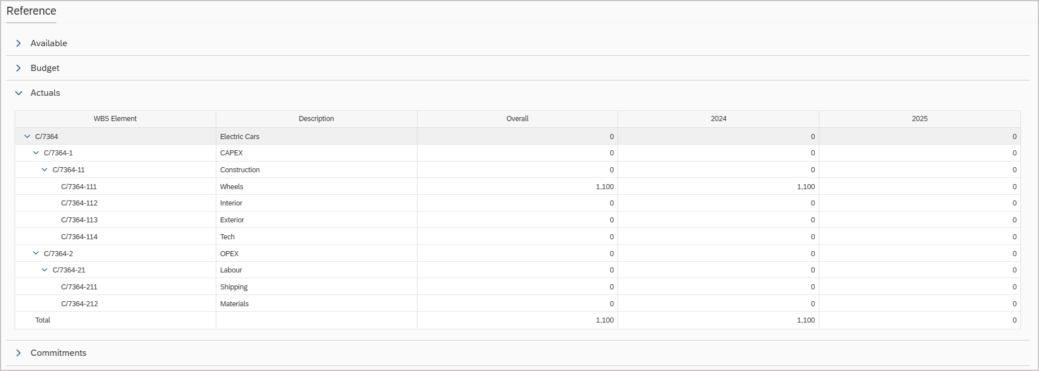Expand the Commitments section chevron

19,353
